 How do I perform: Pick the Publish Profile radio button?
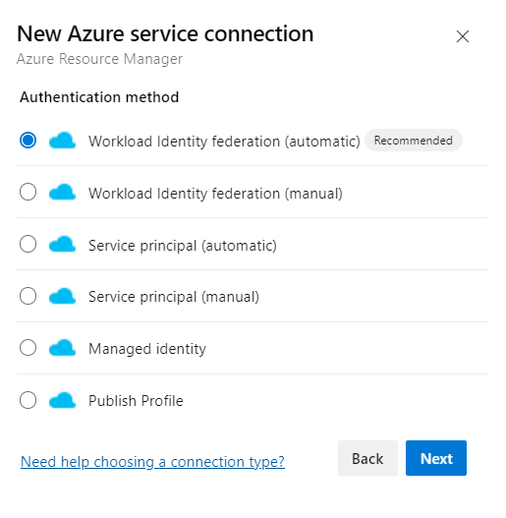[x=28, y=400]
